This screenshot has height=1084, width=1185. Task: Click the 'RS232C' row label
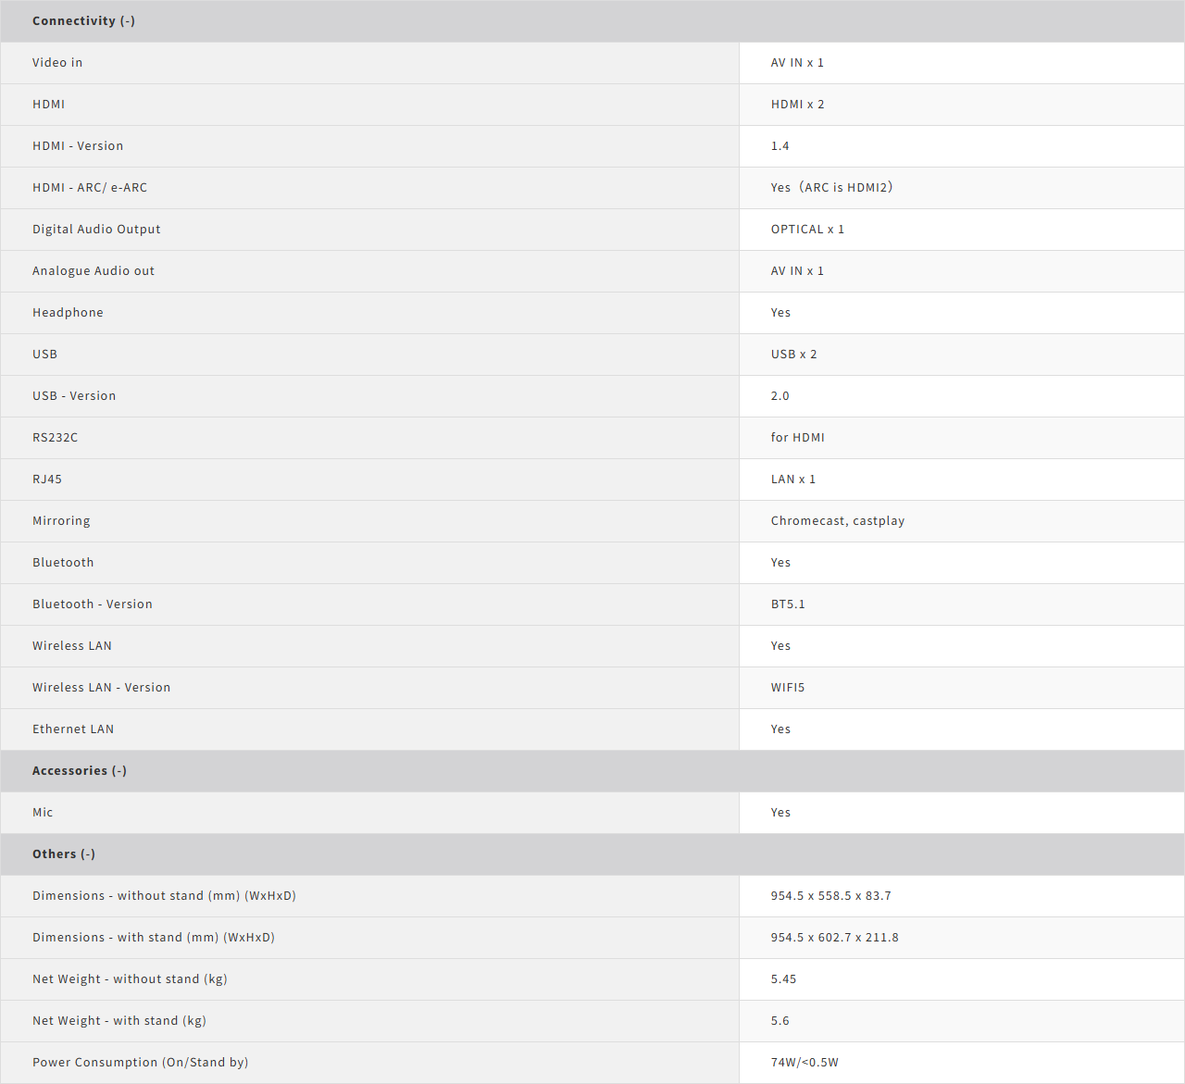point(55,438)
